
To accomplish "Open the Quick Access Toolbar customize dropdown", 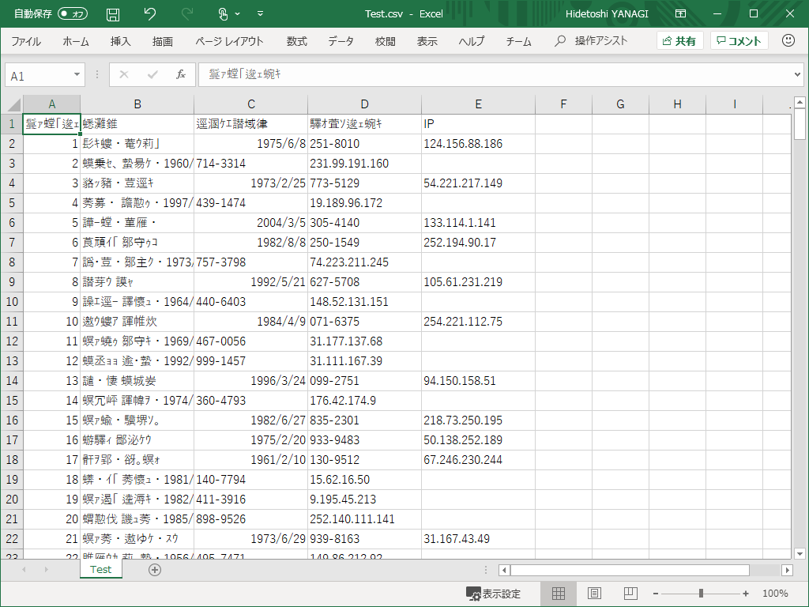I will click(260, 13).
